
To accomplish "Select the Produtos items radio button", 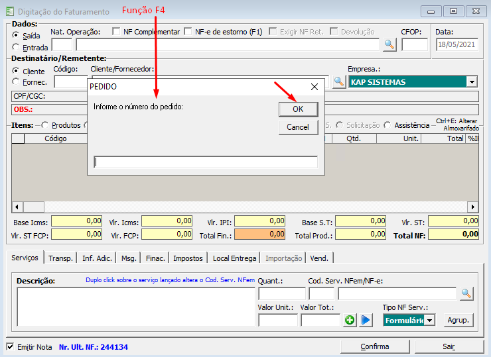I will [x=44, y=125].
